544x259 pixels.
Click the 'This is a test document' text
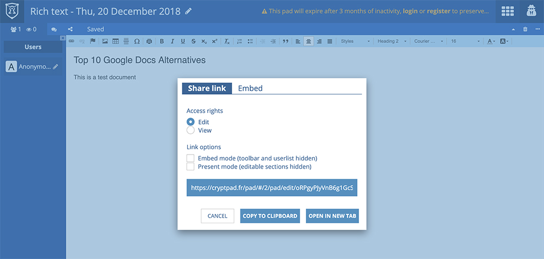(105, 77)
